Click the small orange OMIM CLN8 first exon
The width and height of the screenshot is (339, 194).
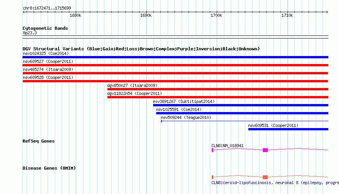coord(213,177)
